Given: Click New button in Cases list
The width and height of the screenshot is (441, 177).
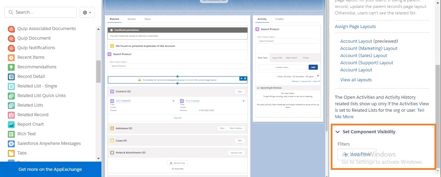Looking at the screenshot, I should coord(240,140).
